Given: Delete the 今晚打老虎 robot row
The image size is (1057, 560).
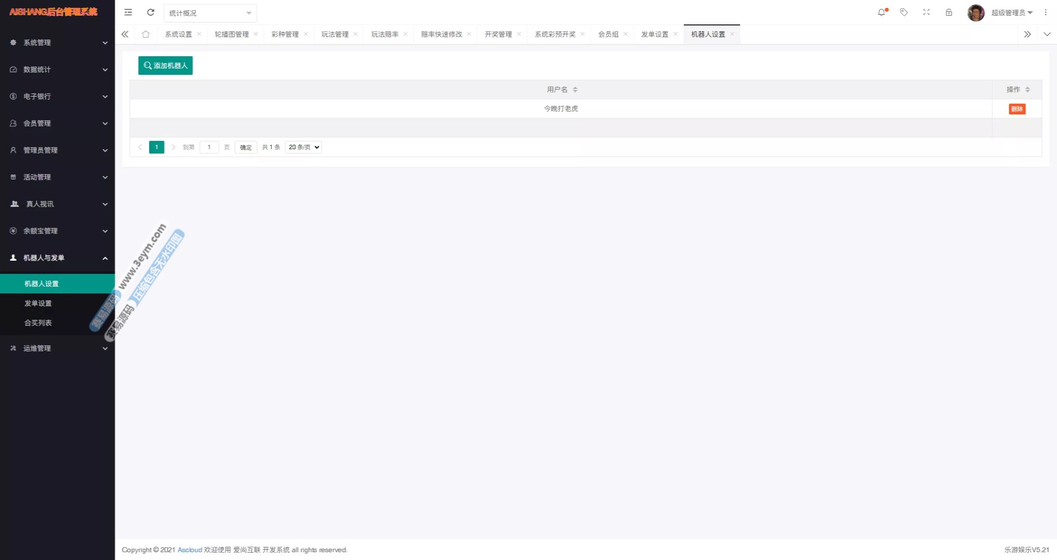Looking at the screenshot, I should [x=1017, y=109].
